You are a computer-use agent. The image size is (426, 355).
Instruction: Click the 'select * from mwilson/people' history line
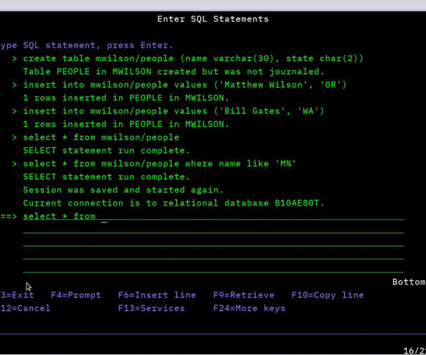click(101, 137)
